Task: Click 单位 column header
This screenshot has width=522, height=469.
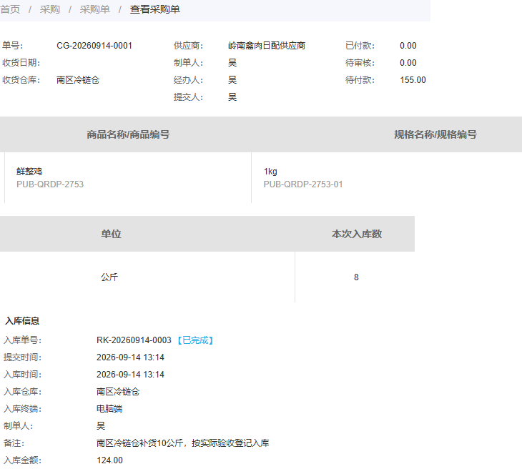Action: [111, 234]
